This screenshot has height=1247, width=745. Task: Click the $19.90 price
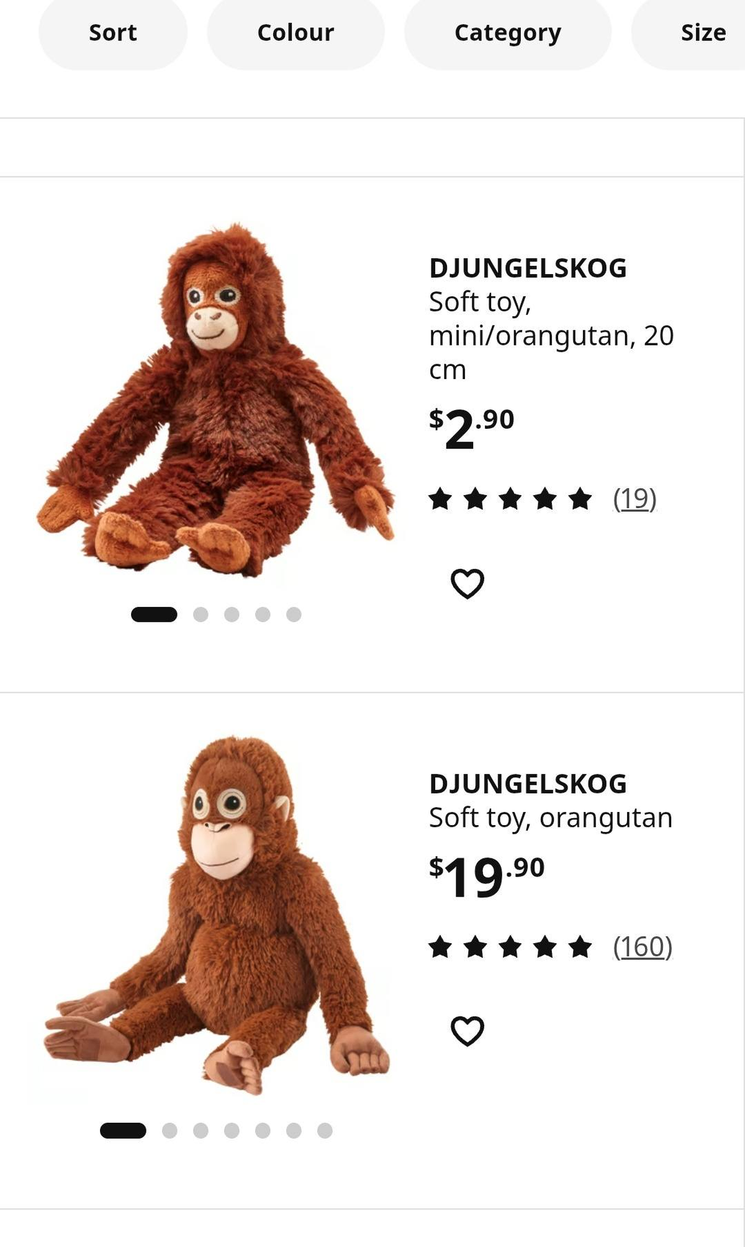pyautogui.click(x=486, y=876)
